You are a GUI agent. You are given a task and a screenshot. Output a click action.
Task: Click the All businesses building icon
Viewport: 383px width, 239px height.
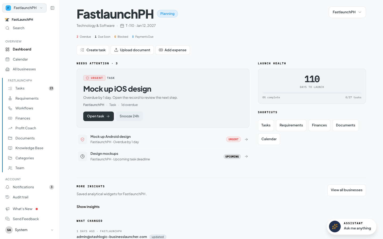pos(7,69)
